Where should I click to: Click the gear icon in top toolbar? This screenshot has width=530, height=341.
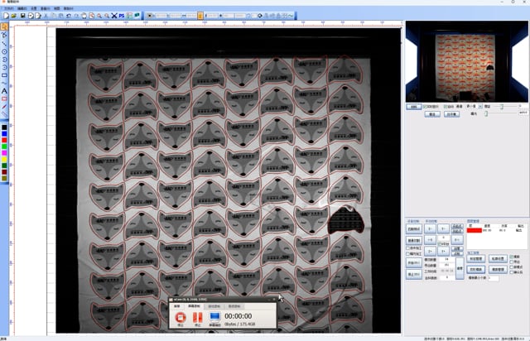pyautogui.click(x=260, y=16)
